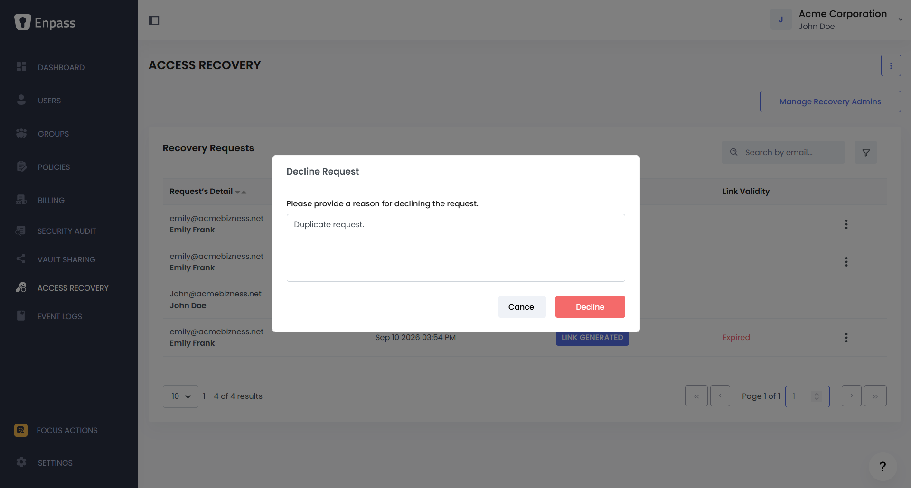Open page options three-dot menu
The width and height of the screenshot is (911, 488).
click(891, 65)
